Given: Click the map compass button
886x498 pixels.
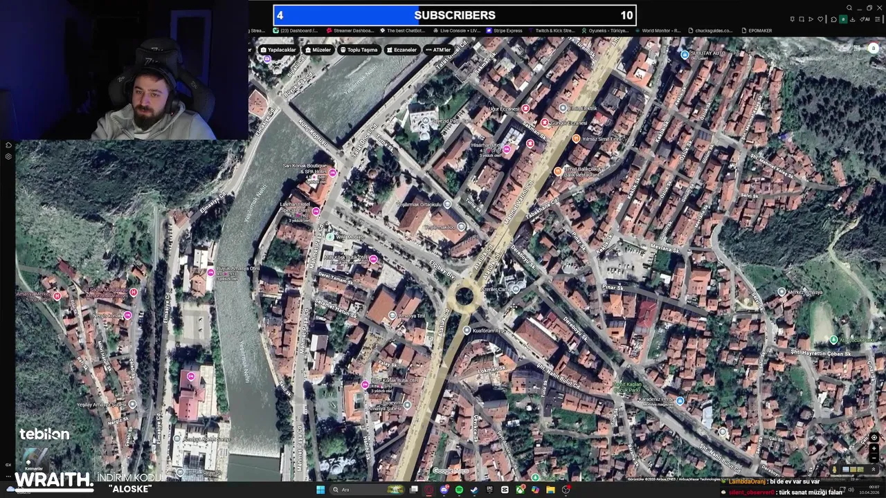Looking at the screenshot, I should click(x=874, y=437).
